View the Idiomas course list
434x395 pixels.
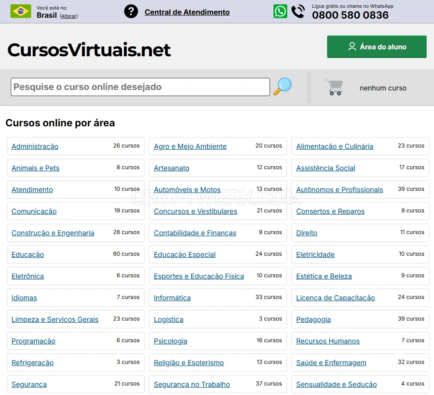pyautogui.click(x=24, y=298)
